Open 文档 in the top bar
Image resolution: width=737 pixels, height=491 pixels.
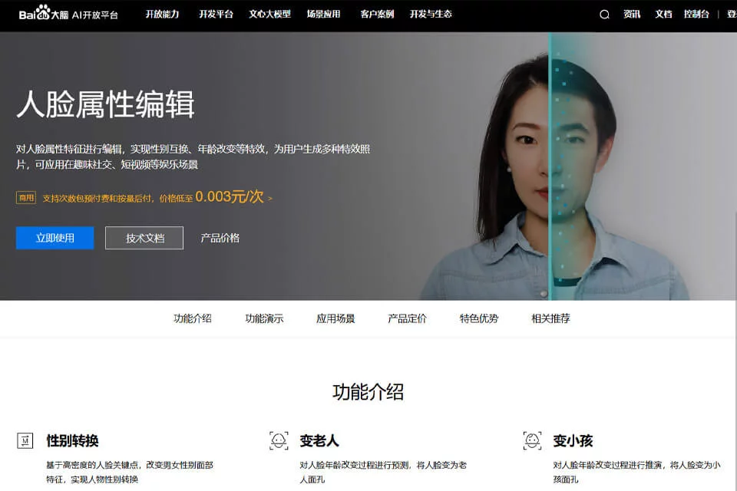coord(663,14)
